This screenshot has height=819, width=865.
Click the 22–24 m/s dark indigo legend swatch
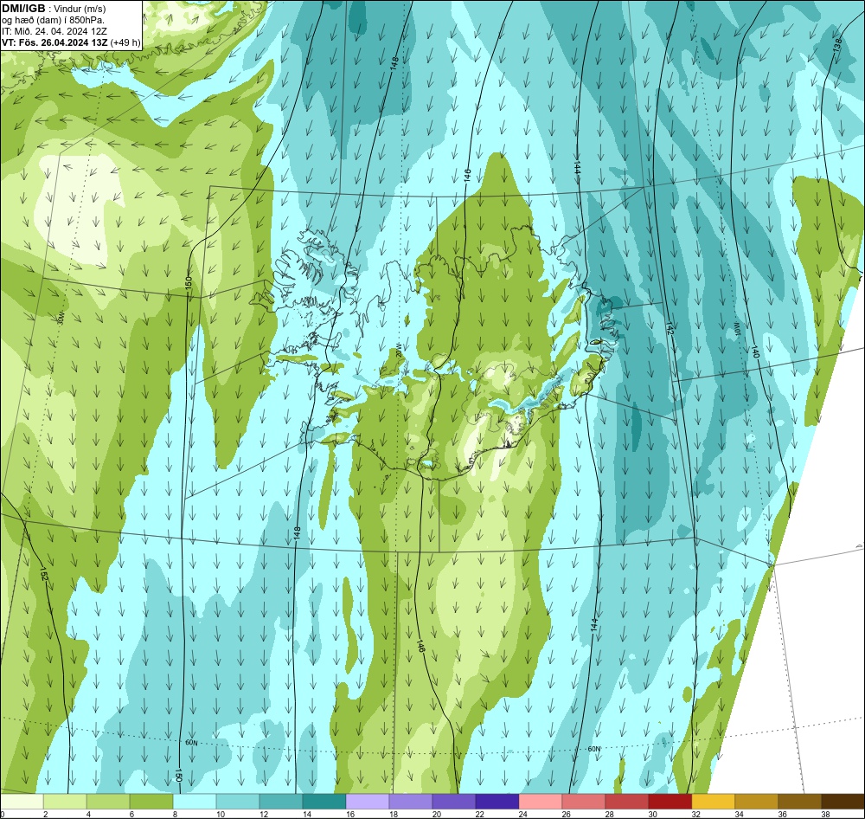pos(497,802)
